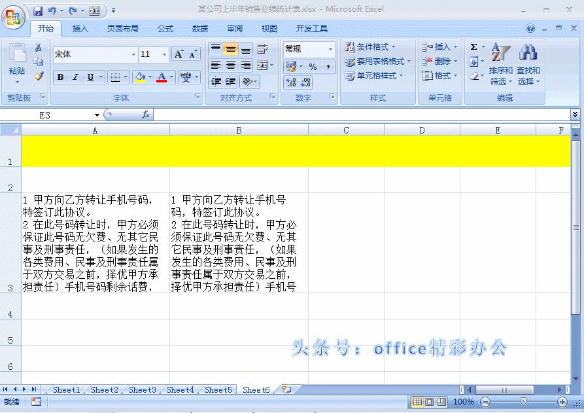Apply red font color
The width and height of the screenshot is (584, 413).
(162, 77)
